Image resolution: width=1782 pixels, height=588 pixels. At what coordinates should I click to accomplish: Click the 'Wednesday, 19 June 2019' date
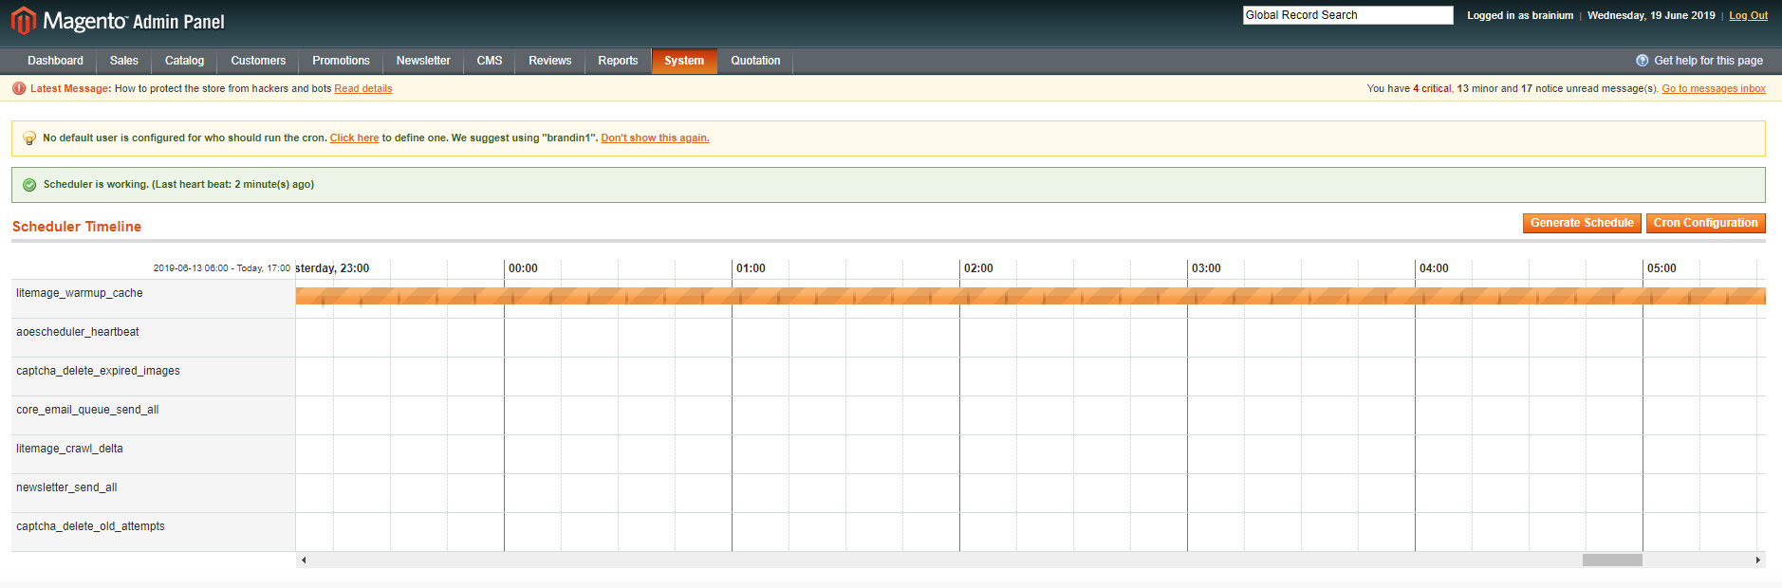click(x=1651, y=15)
